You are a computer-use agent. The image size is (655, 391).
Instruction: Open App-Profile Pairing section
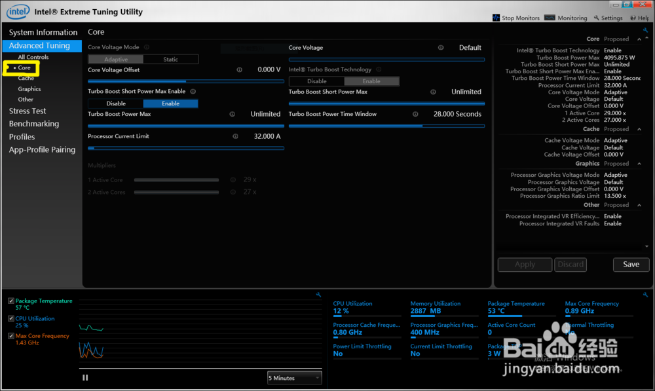(x=42, y=150)
